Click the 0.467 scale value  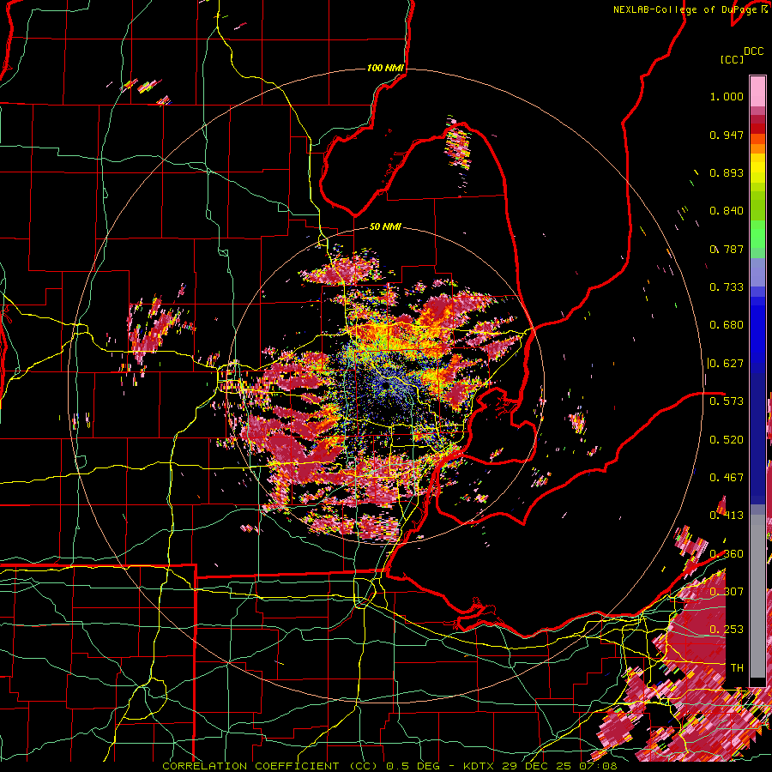(727, 478)
